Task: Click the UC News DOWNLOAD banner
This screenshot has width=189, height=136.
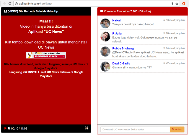Action: [x=46, y=55]
